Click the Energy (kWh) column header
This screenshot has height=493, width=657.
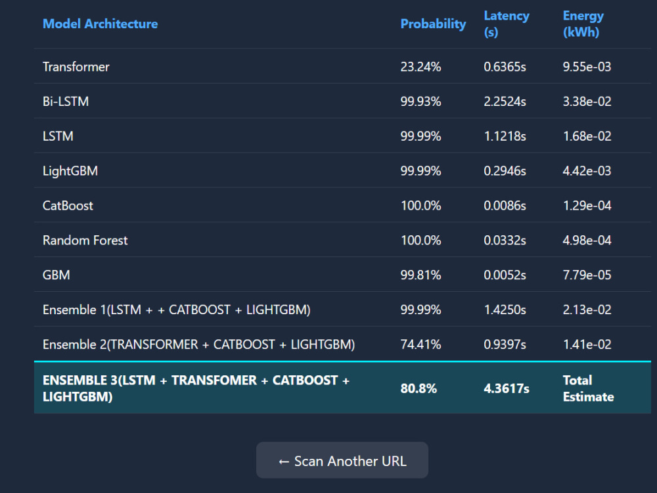[583, 24]
